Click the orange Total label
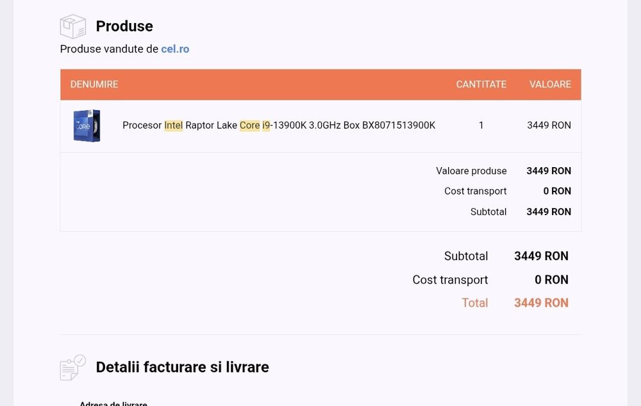641x406 pixels. [x=474, y=303]
